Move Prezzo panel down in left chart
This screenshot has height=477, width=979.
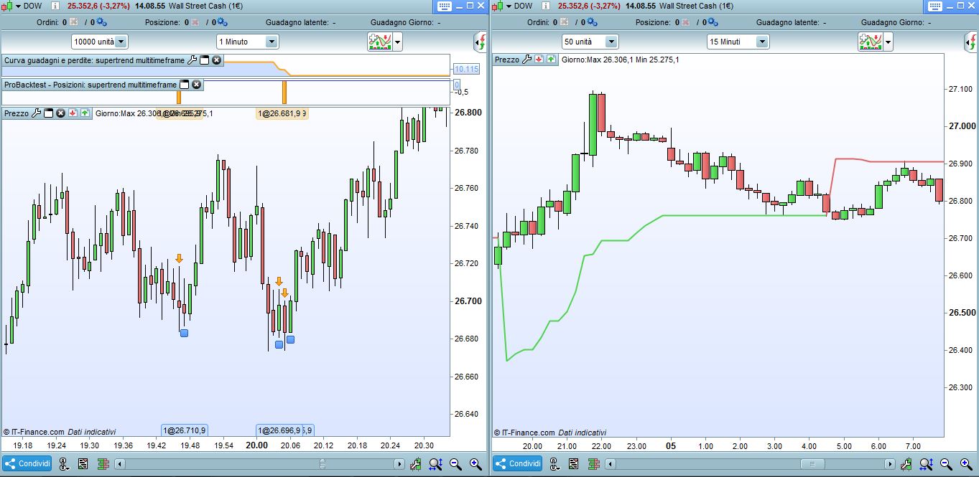tap(73, 113)
